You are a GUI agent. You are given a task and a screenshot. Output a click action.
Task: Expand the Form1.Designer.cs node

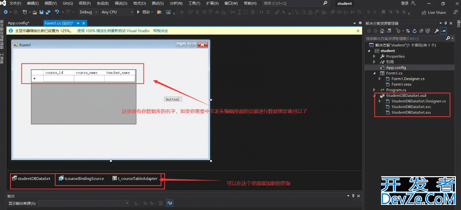[x=380, y=78]
